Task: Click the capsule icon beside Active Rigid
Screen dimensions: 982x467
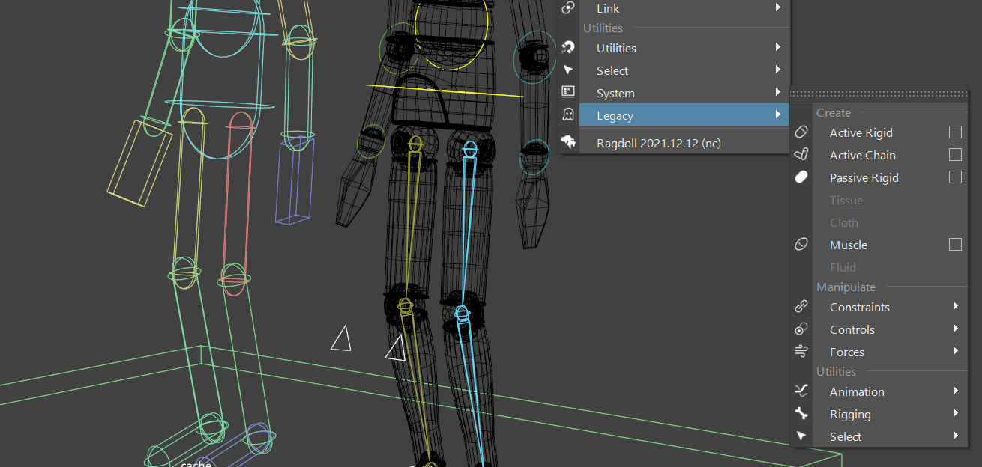Action: coord(801,132)
